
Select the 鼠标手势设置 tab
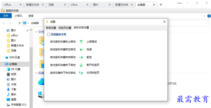(x=81, y=27)
